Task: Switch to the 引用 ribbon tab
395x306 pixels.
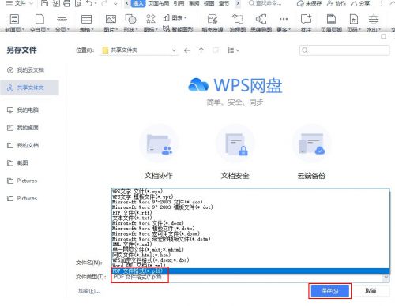Action: tap(179, 3)
